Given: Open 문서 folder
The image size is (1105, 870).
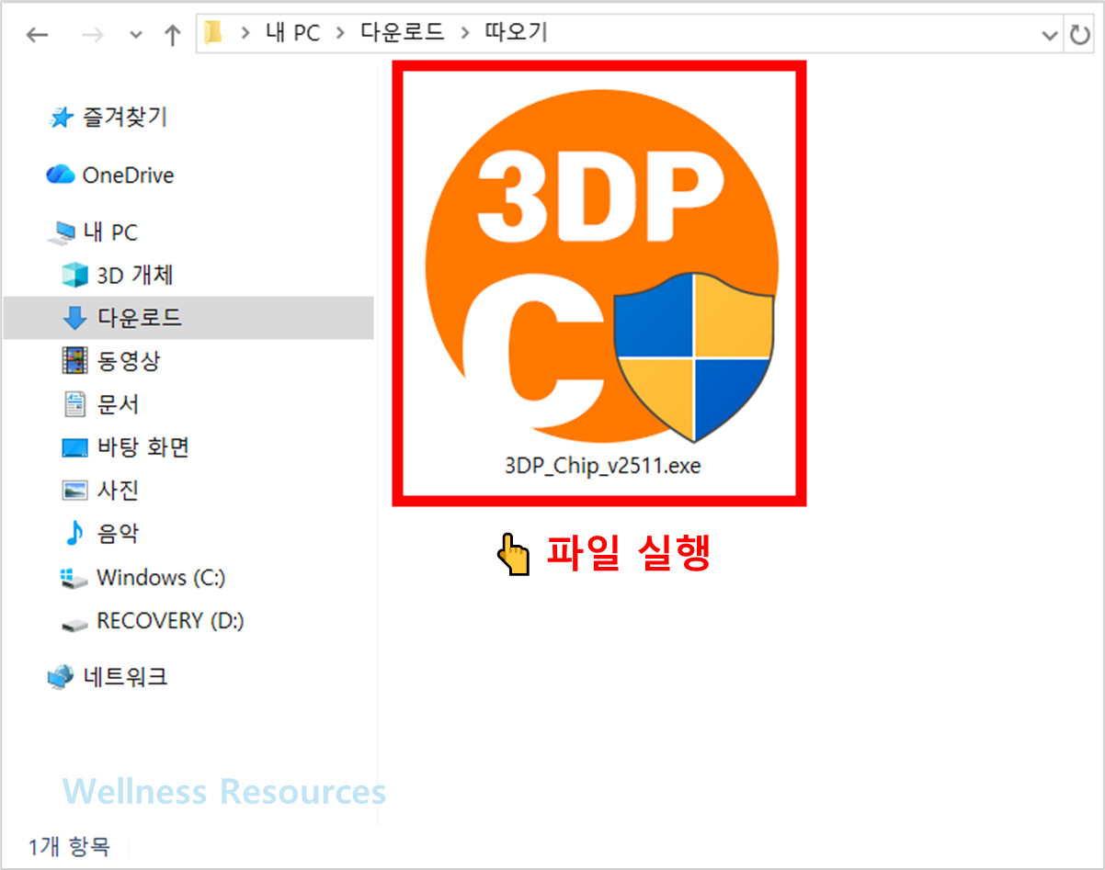Looking at the screenshot, I should (x=118, y=404).
